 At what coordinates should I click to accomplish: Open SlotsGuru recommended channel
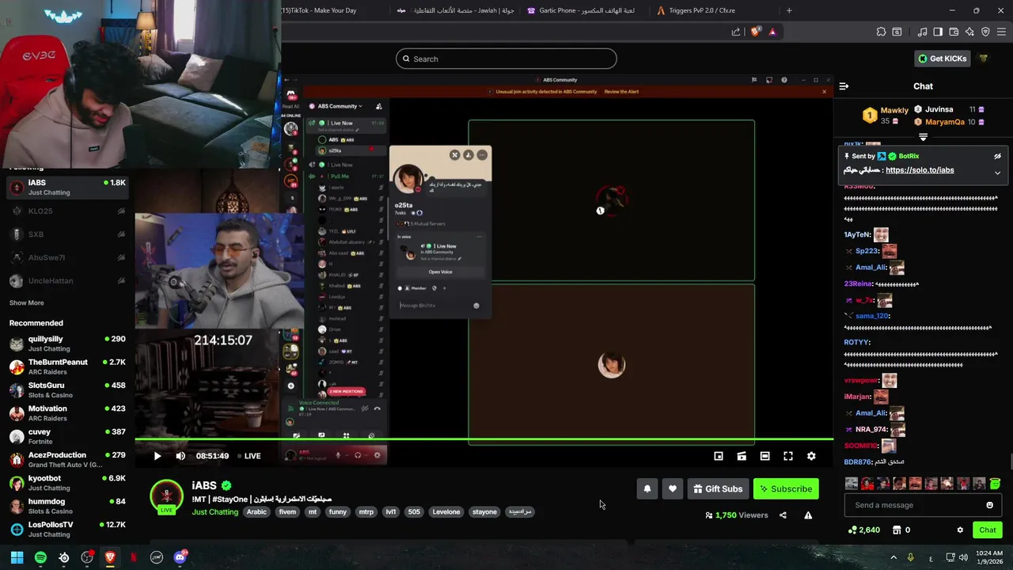pyautogui.click(x=67, y=389)
